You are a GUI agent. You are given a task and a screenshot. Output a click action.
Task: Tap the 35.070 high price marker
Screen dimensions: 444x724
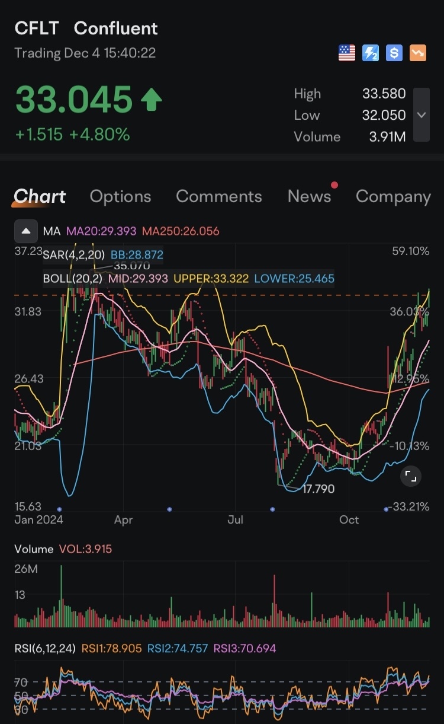tap(131, 266)
